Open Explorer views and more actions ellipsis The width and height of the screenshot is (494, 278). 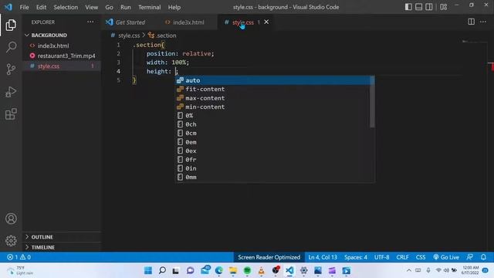[90, 22]
